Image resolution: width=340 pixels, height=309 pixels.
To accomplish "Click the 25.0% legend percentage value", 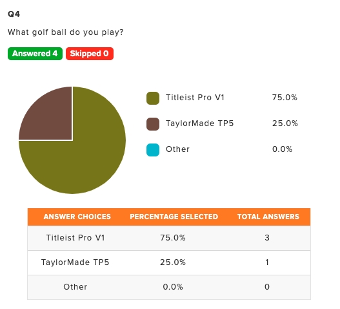I will click(x=285, y=123).
